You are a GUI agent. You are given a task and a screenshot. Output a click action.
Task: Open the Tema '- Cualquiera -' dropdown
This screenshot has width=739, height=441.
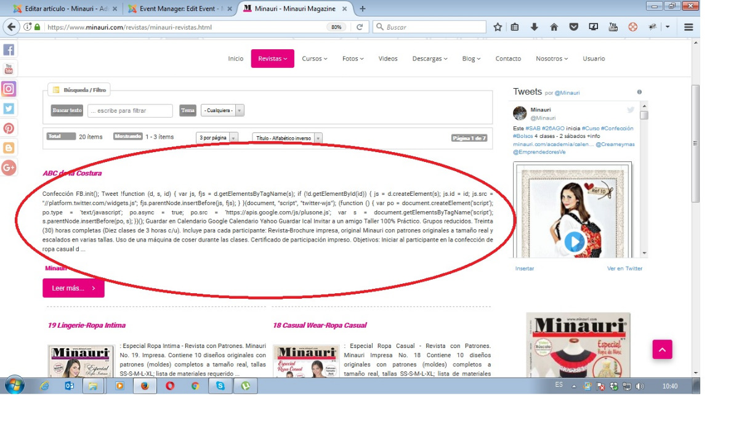pyautogui.click(x=222, y=110)
